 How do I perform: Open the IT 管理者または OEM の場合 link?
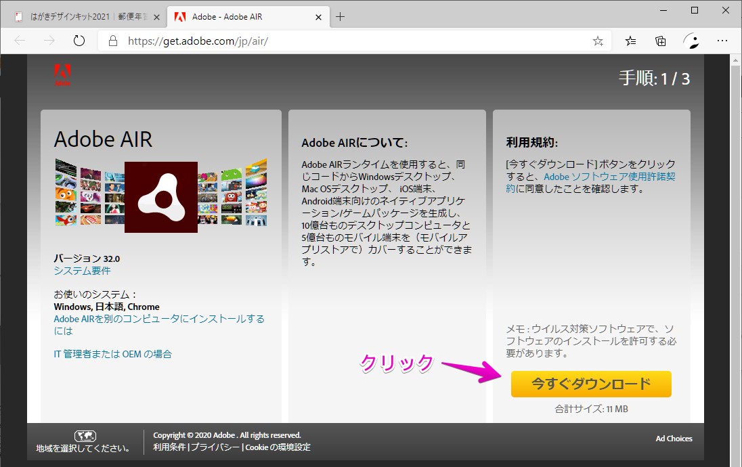click(112, 354)
